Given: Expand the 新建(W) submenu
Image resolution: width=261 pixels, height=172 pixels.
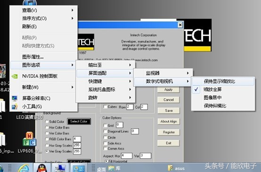Looking at the screenshot, I should (44, 87).
